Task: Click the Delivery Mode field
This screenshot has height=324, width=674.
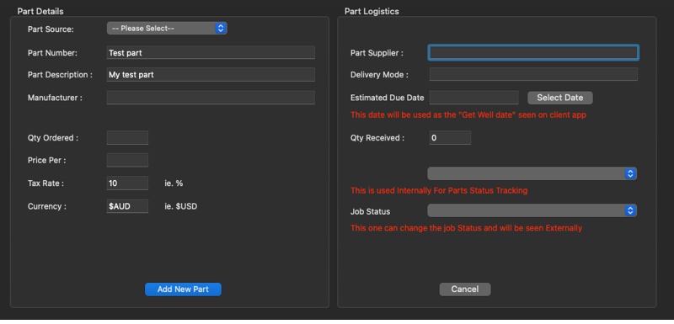Action: 533,74
